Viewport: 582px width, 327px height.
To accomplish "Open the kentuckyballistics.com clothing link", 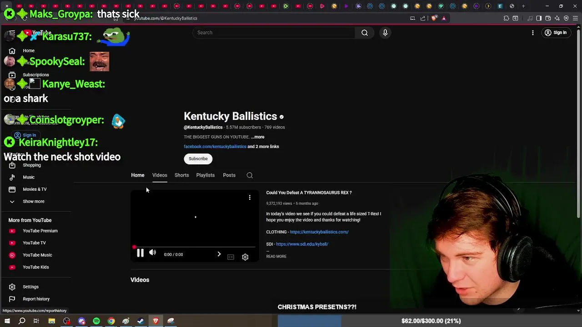I will point(319,232).
